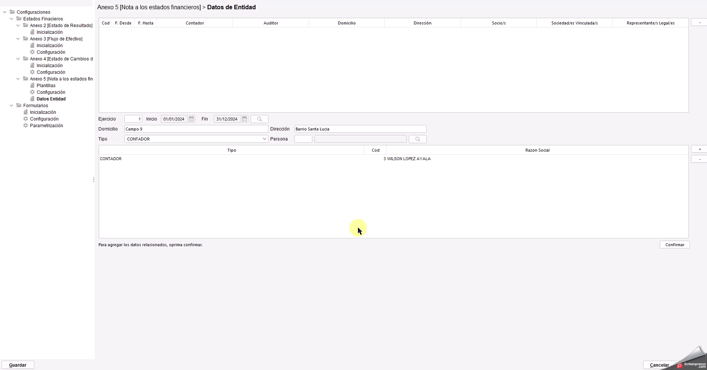Click the Guardar button
Image resolution: width=707 pixels, height=370 pixels.
pos(18,365)
